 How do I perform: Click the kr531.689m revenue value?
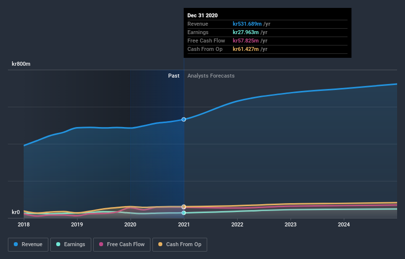(x=247, y=24)
